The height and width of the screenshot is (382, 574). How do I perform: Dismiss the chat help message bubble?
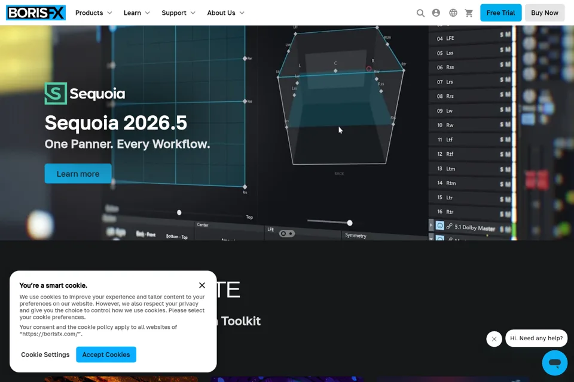click(x=494, y=339)
